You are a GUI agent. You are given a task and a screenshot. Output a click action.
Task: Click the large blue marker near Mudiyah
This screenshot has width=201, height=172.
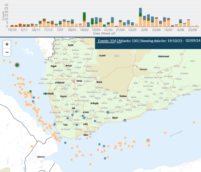[108, 112]
